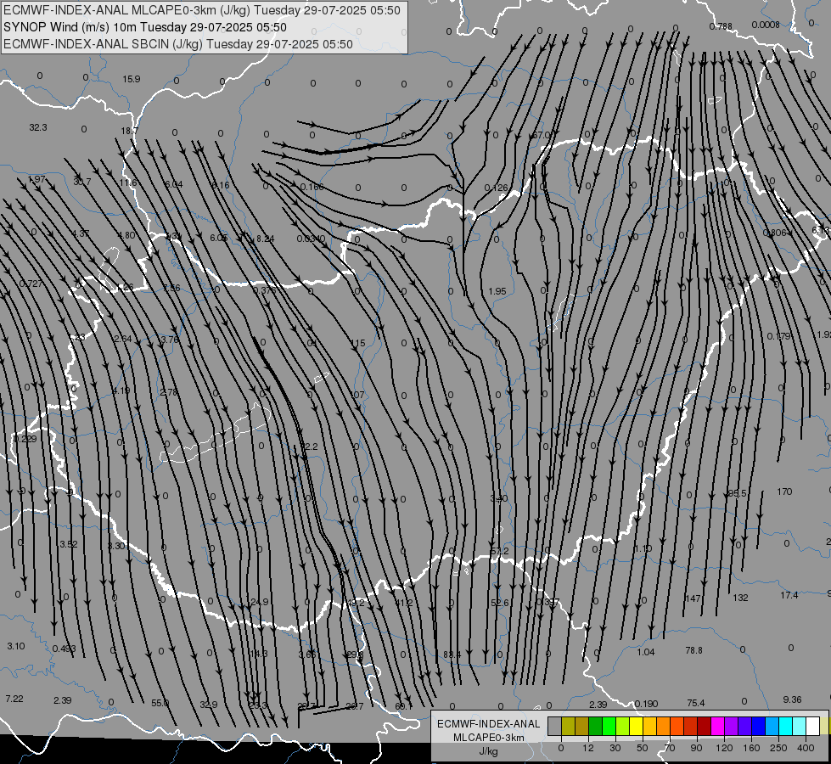831x764 pixels.
Task: Click legend tick label 90
Action: [x=696, y=748]
